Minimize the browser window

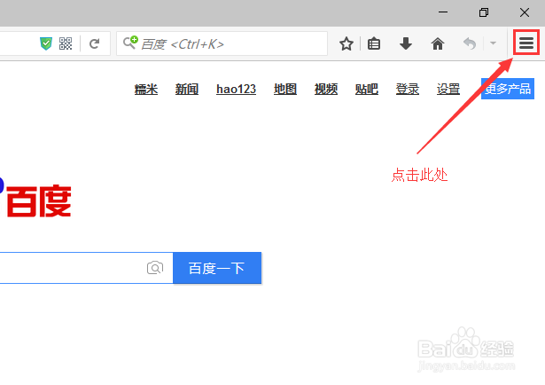pyautogui.click(x=443, y=12)
